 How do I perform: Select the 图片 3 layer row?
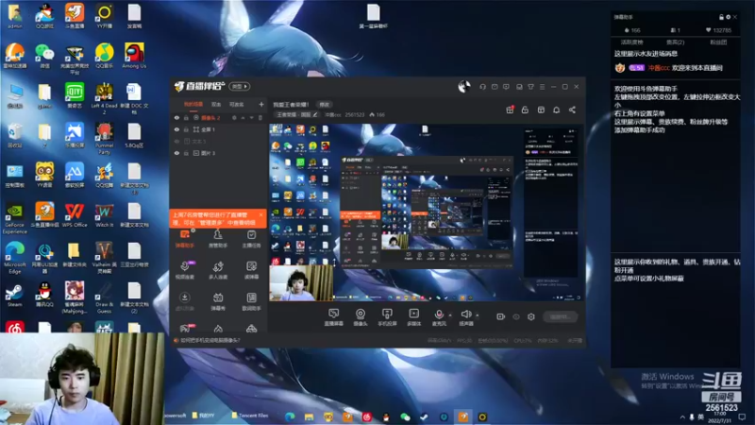pyautogui.click(x=219, y=153)
